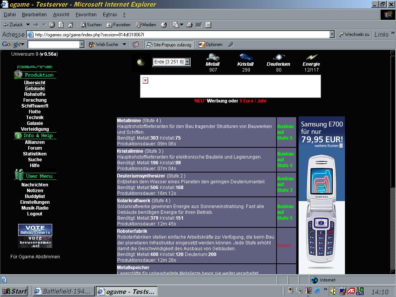
Task: Click inside the address bar URL field
Action: [178, 34]
